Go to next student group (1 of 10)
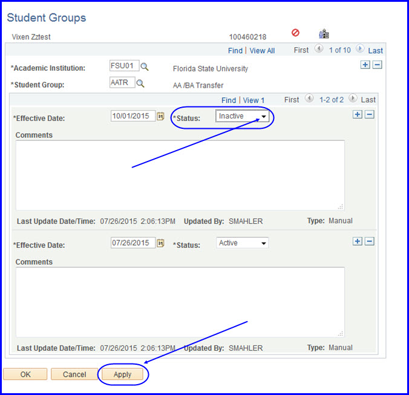This screenshot has width=409, height=395. 360,48
